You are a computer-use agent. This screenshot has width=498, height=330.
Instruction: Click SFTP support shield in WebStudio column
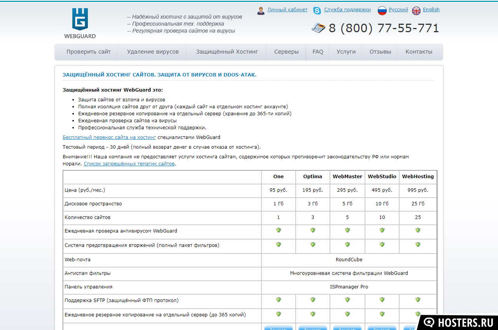382,300
